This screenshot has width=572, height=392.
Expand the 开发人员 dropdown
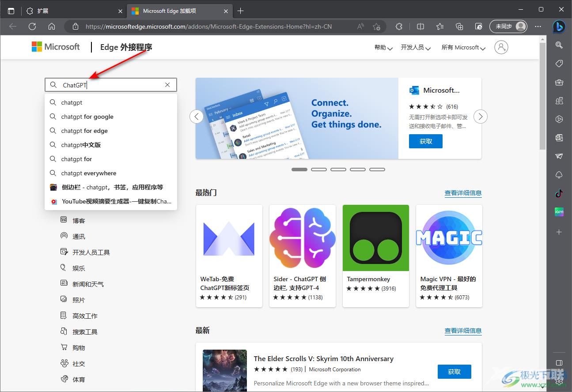416,47
